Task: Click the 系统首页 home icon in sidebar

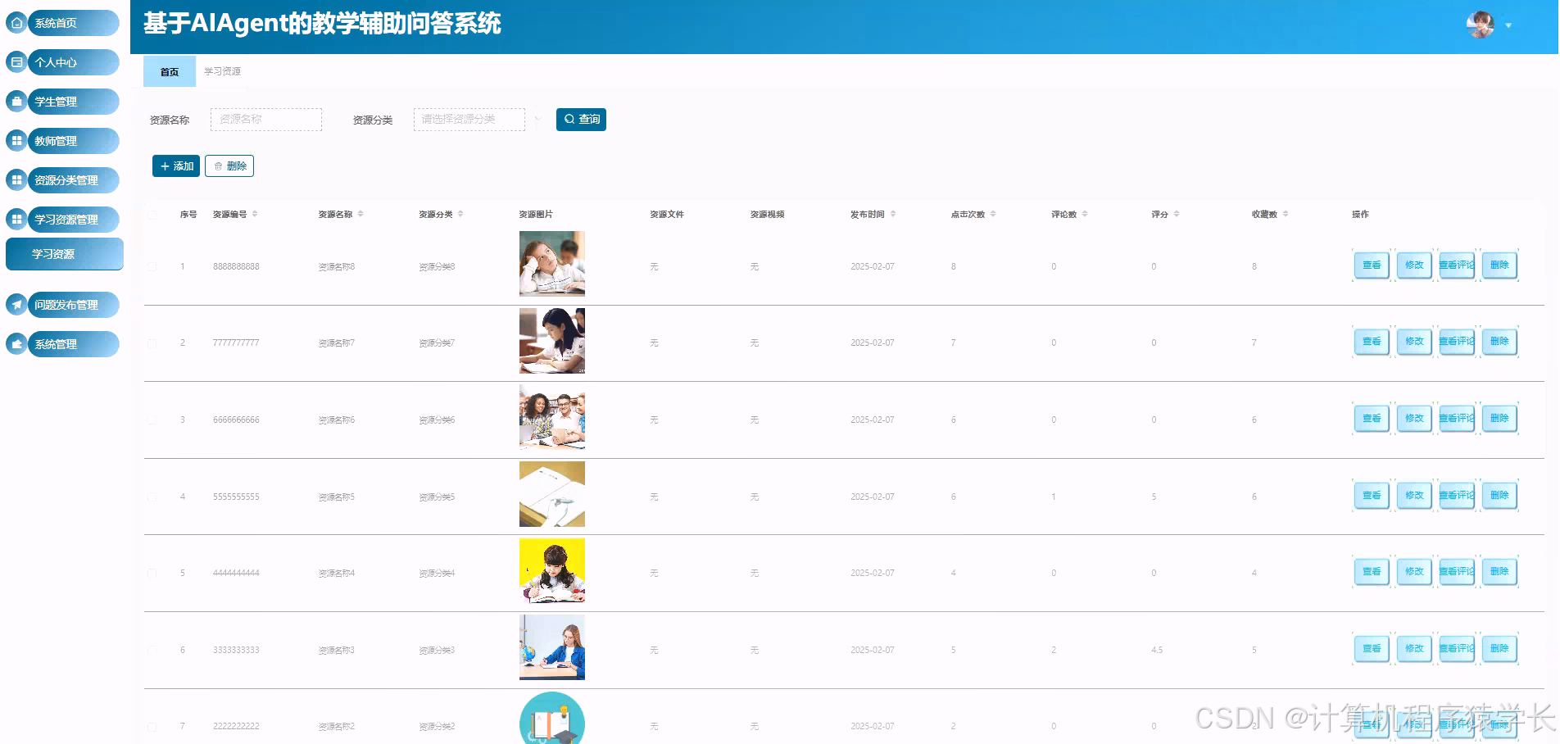Action: [16, 23]
